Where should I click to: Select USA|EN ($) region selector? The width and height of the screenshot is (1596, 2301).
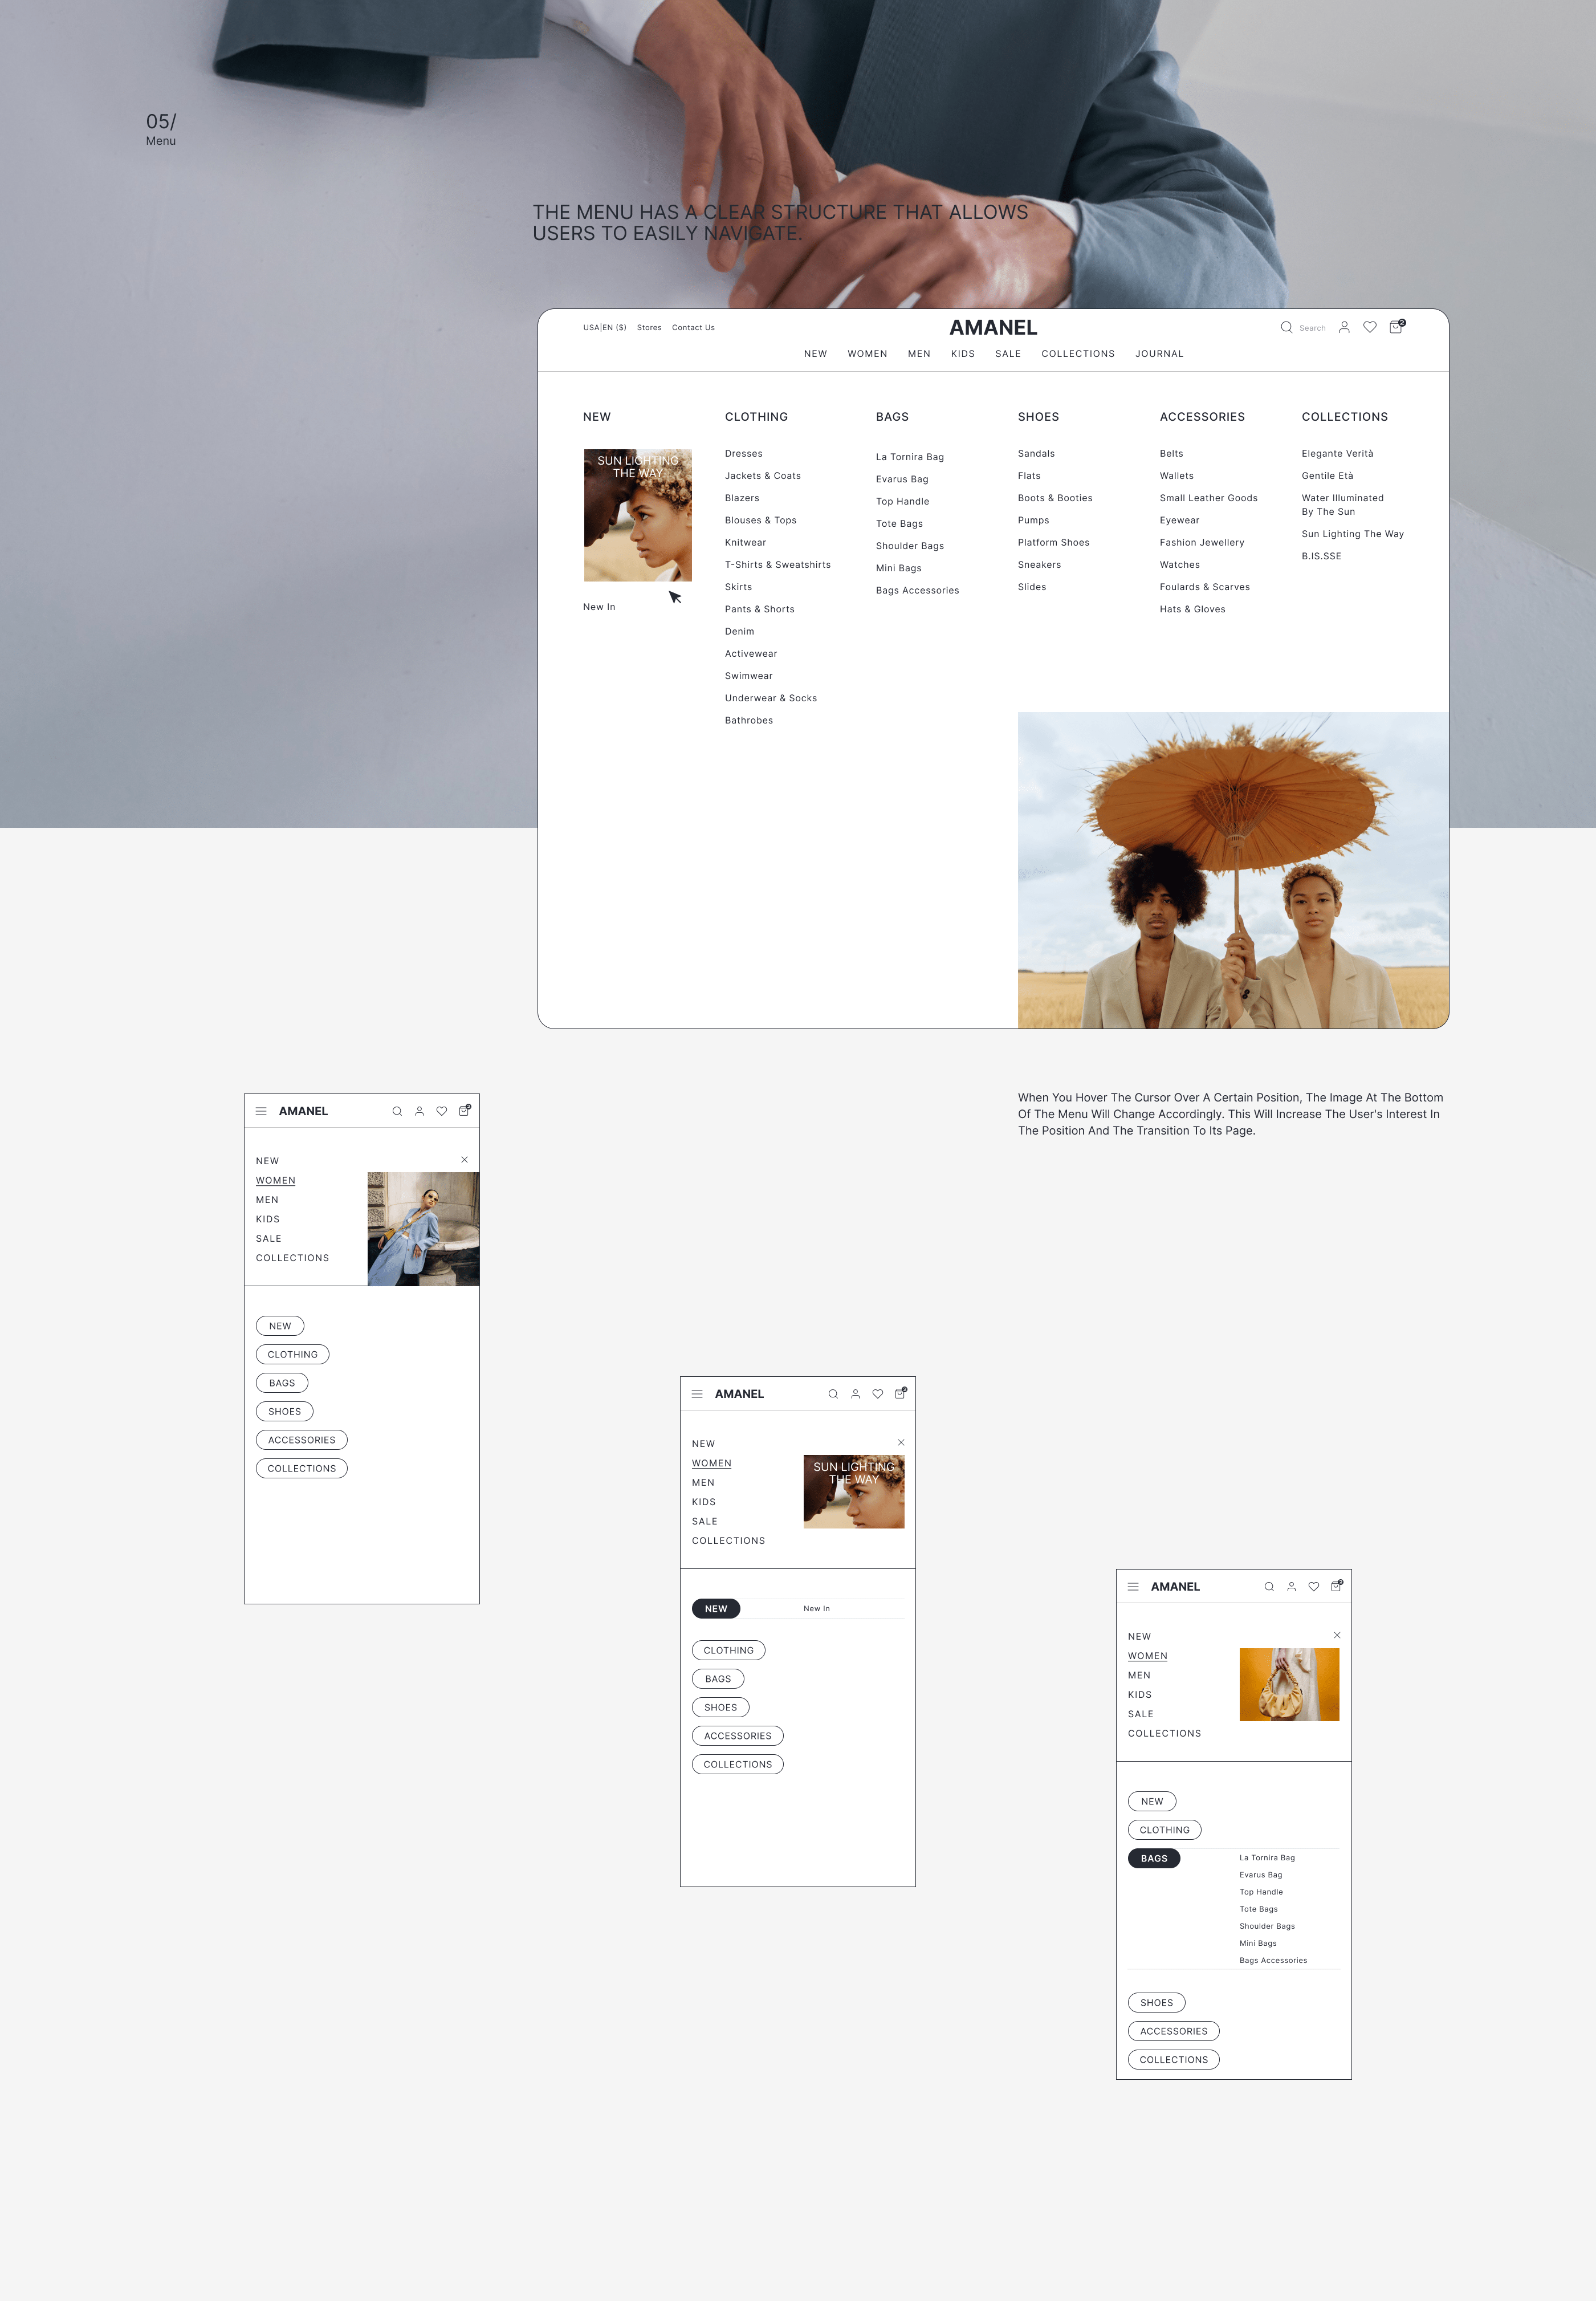point(604,328)
